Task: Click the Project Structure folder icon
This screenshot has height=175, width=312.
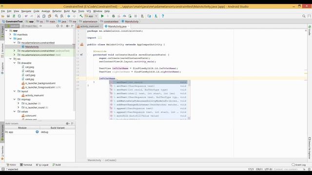Action: click(x=149, y=16)
